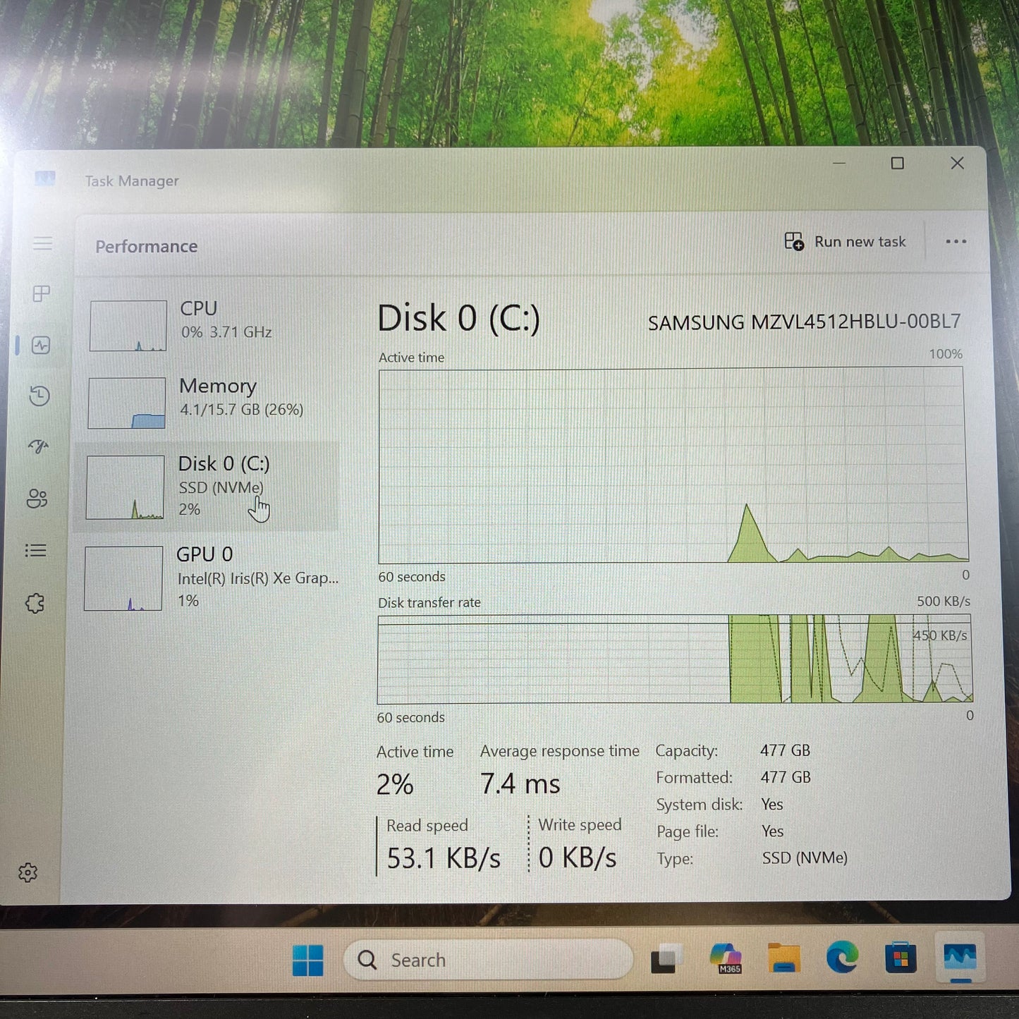This screenshot has height=1019, width=1019.
Task: Click the taskbar Search box
Action: point(487,959)
